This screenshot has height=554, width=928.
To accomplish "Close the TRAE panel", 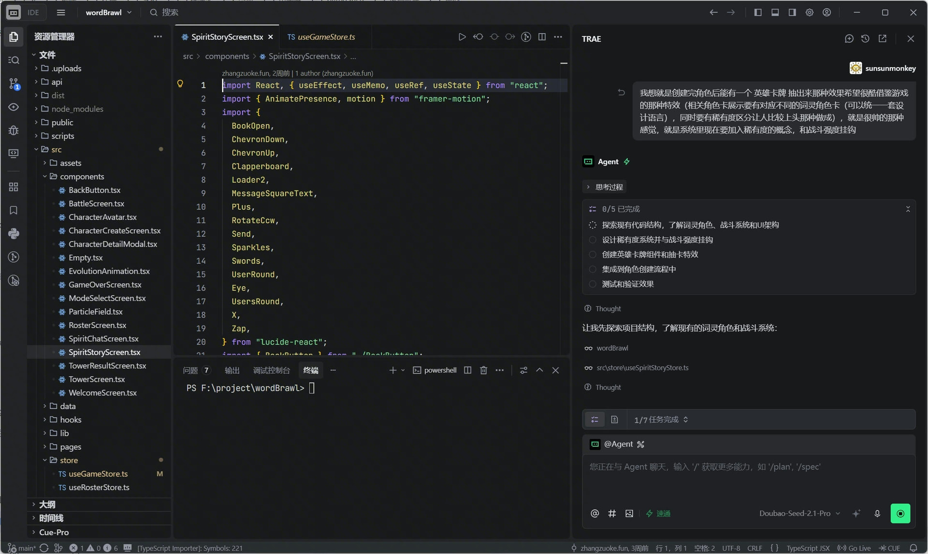I will coord(911,39).
